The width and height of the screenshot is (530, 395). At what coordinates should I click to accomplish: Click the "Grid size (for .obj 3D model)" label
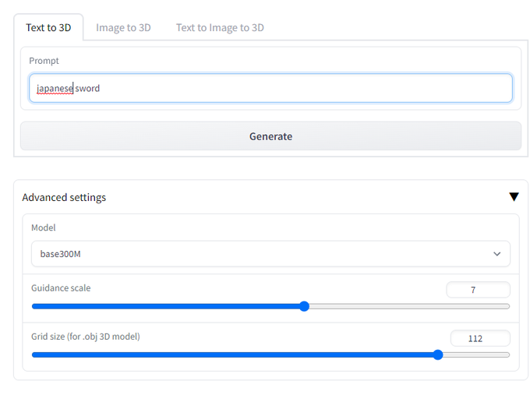(85, 337)
